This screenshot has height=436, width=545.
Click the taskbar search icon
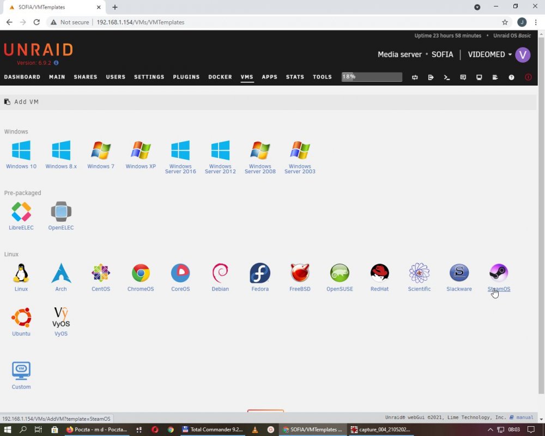coord(23,429)
